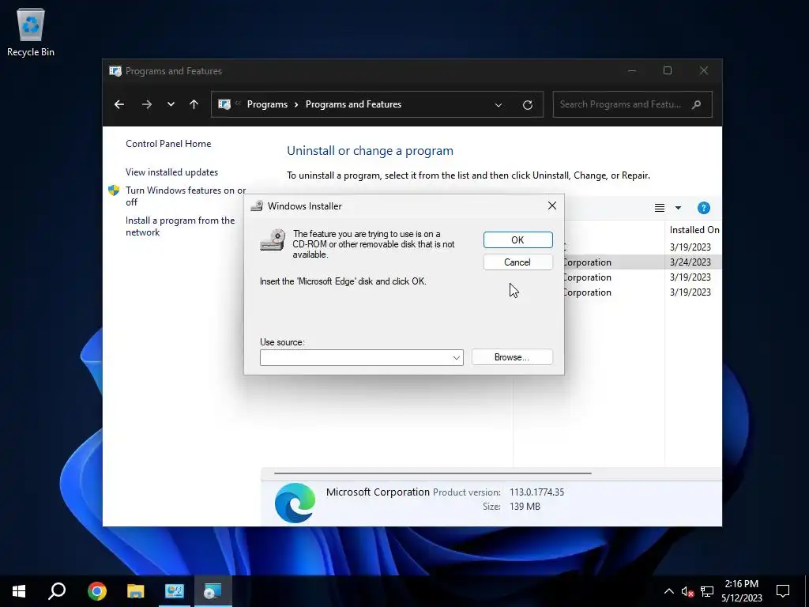Open the notification center icon
This screenshot has width=809, height=607.
click(783, 591)
